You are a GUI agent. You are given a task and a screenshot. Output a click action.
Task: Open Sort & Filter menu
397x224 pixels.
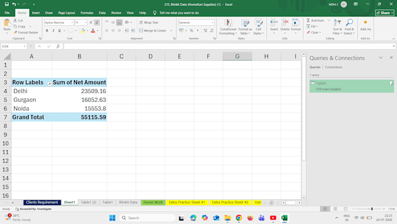click(x=337, y=27)
